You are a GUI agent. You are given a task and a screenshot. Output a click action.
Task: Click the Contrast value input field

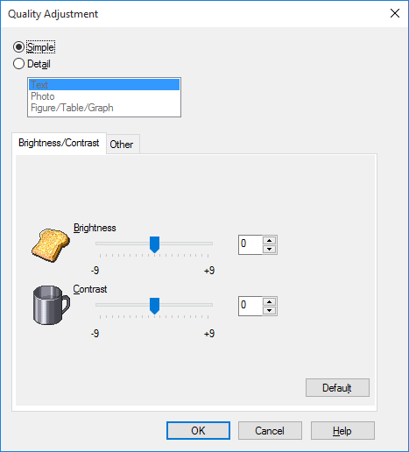pyautogui.click(x=250, y=306)
